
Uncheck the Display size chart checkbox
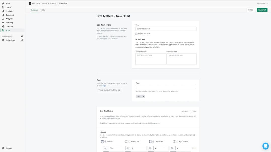point(137,34)
